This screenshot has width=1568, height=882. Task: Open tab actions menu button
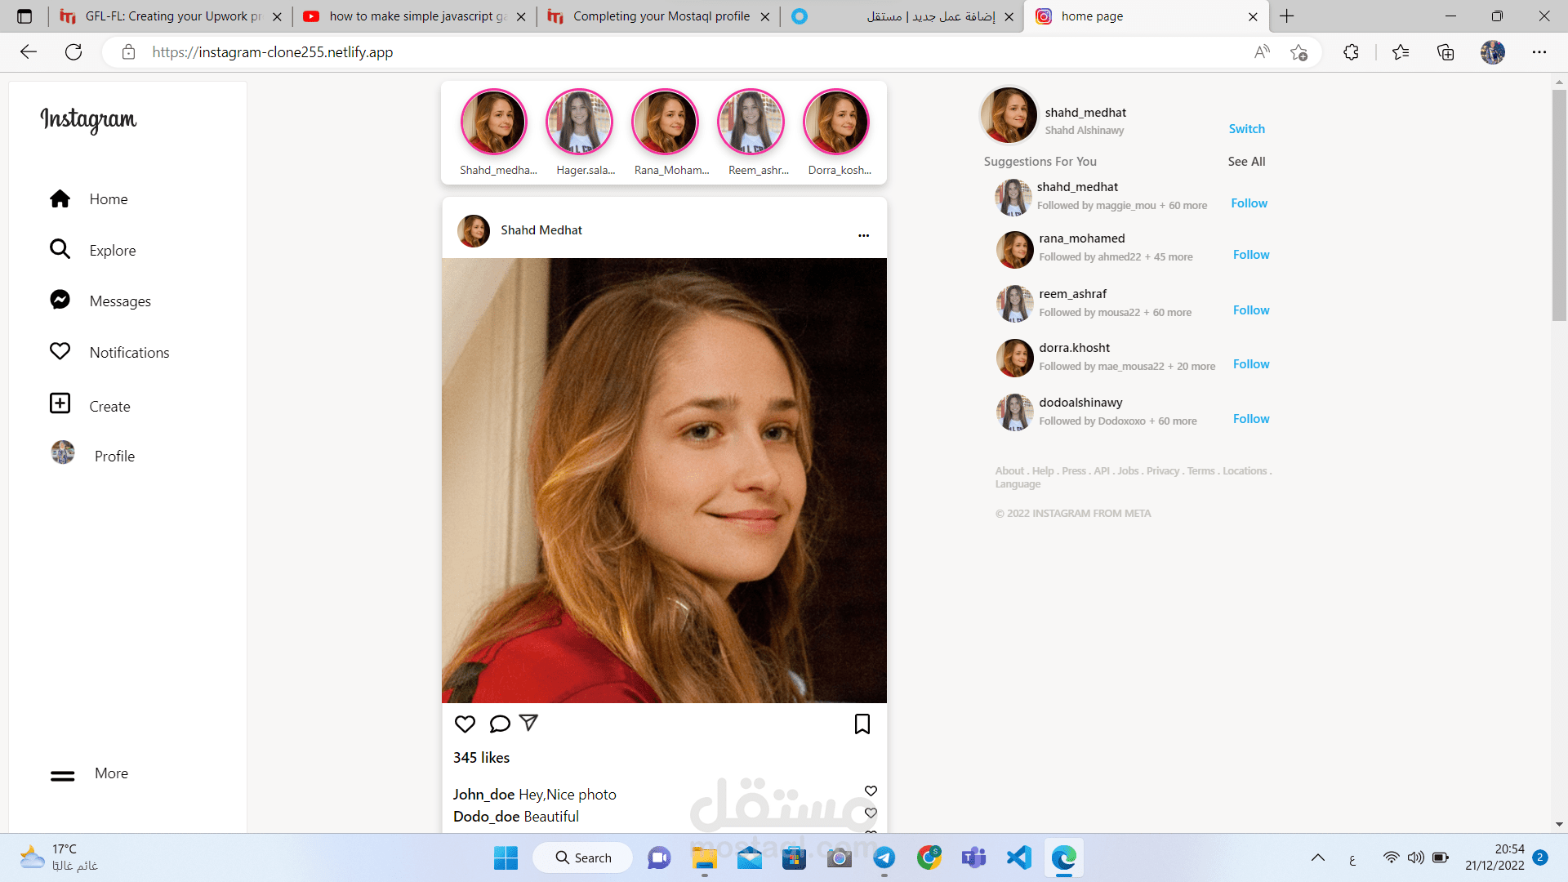[24, 16]
